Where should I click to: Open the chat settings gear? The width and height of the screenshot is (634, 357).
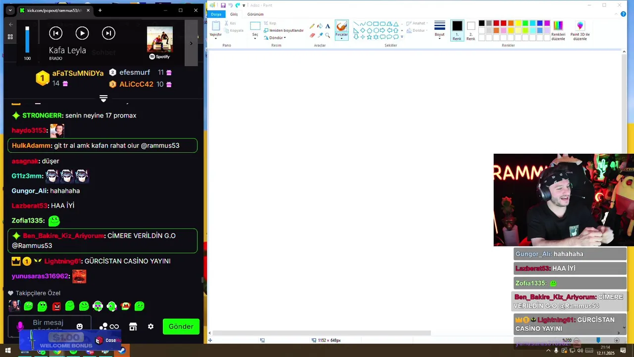pyautogui.click(x=151, y=326)
